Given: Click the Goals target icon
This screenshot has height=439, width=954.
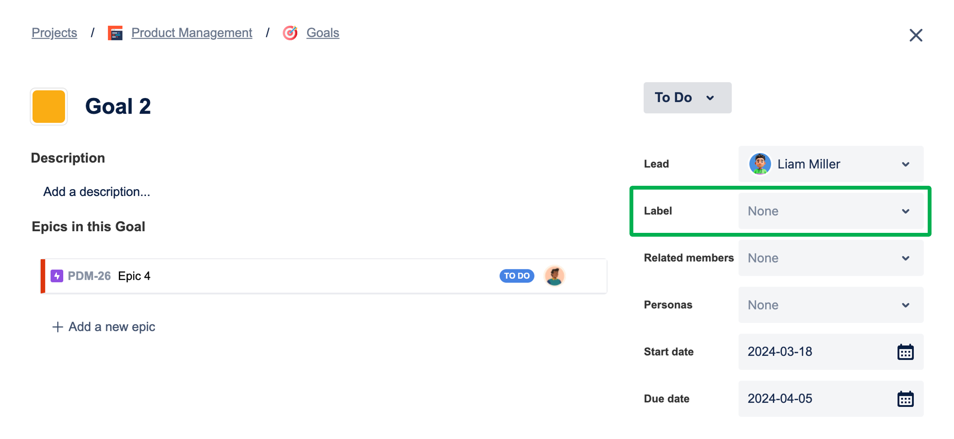Looking at the screenshot, I should 290,33.
